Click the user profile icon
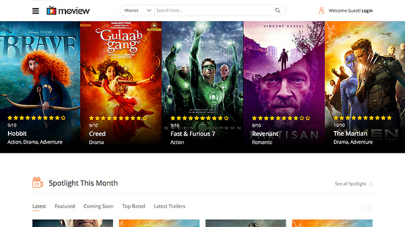 tap(321, 11)
